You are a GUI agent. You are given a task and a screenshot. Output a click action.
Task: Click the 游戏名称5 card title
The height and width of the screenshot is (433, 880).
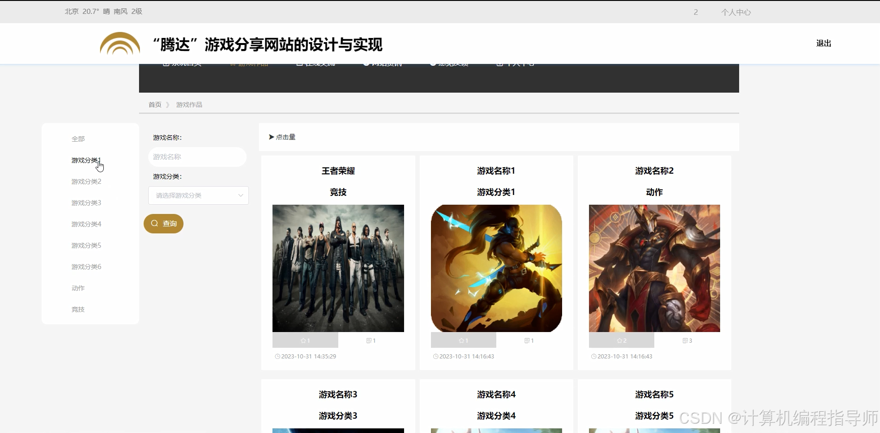[654, 395]
